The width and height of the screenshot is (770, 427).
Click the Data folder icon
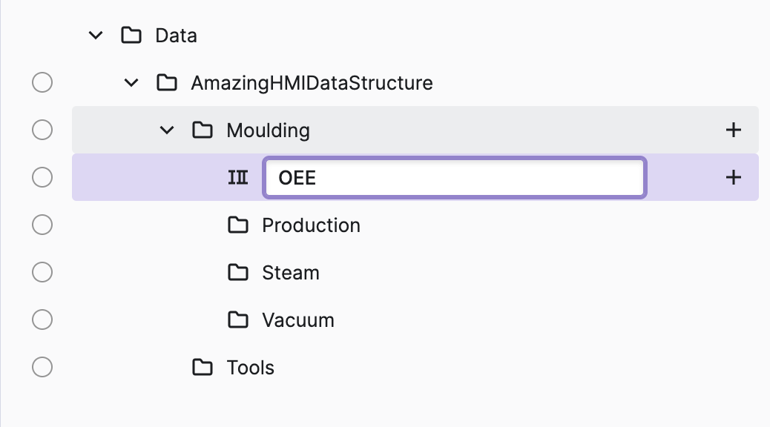[131, 36]
